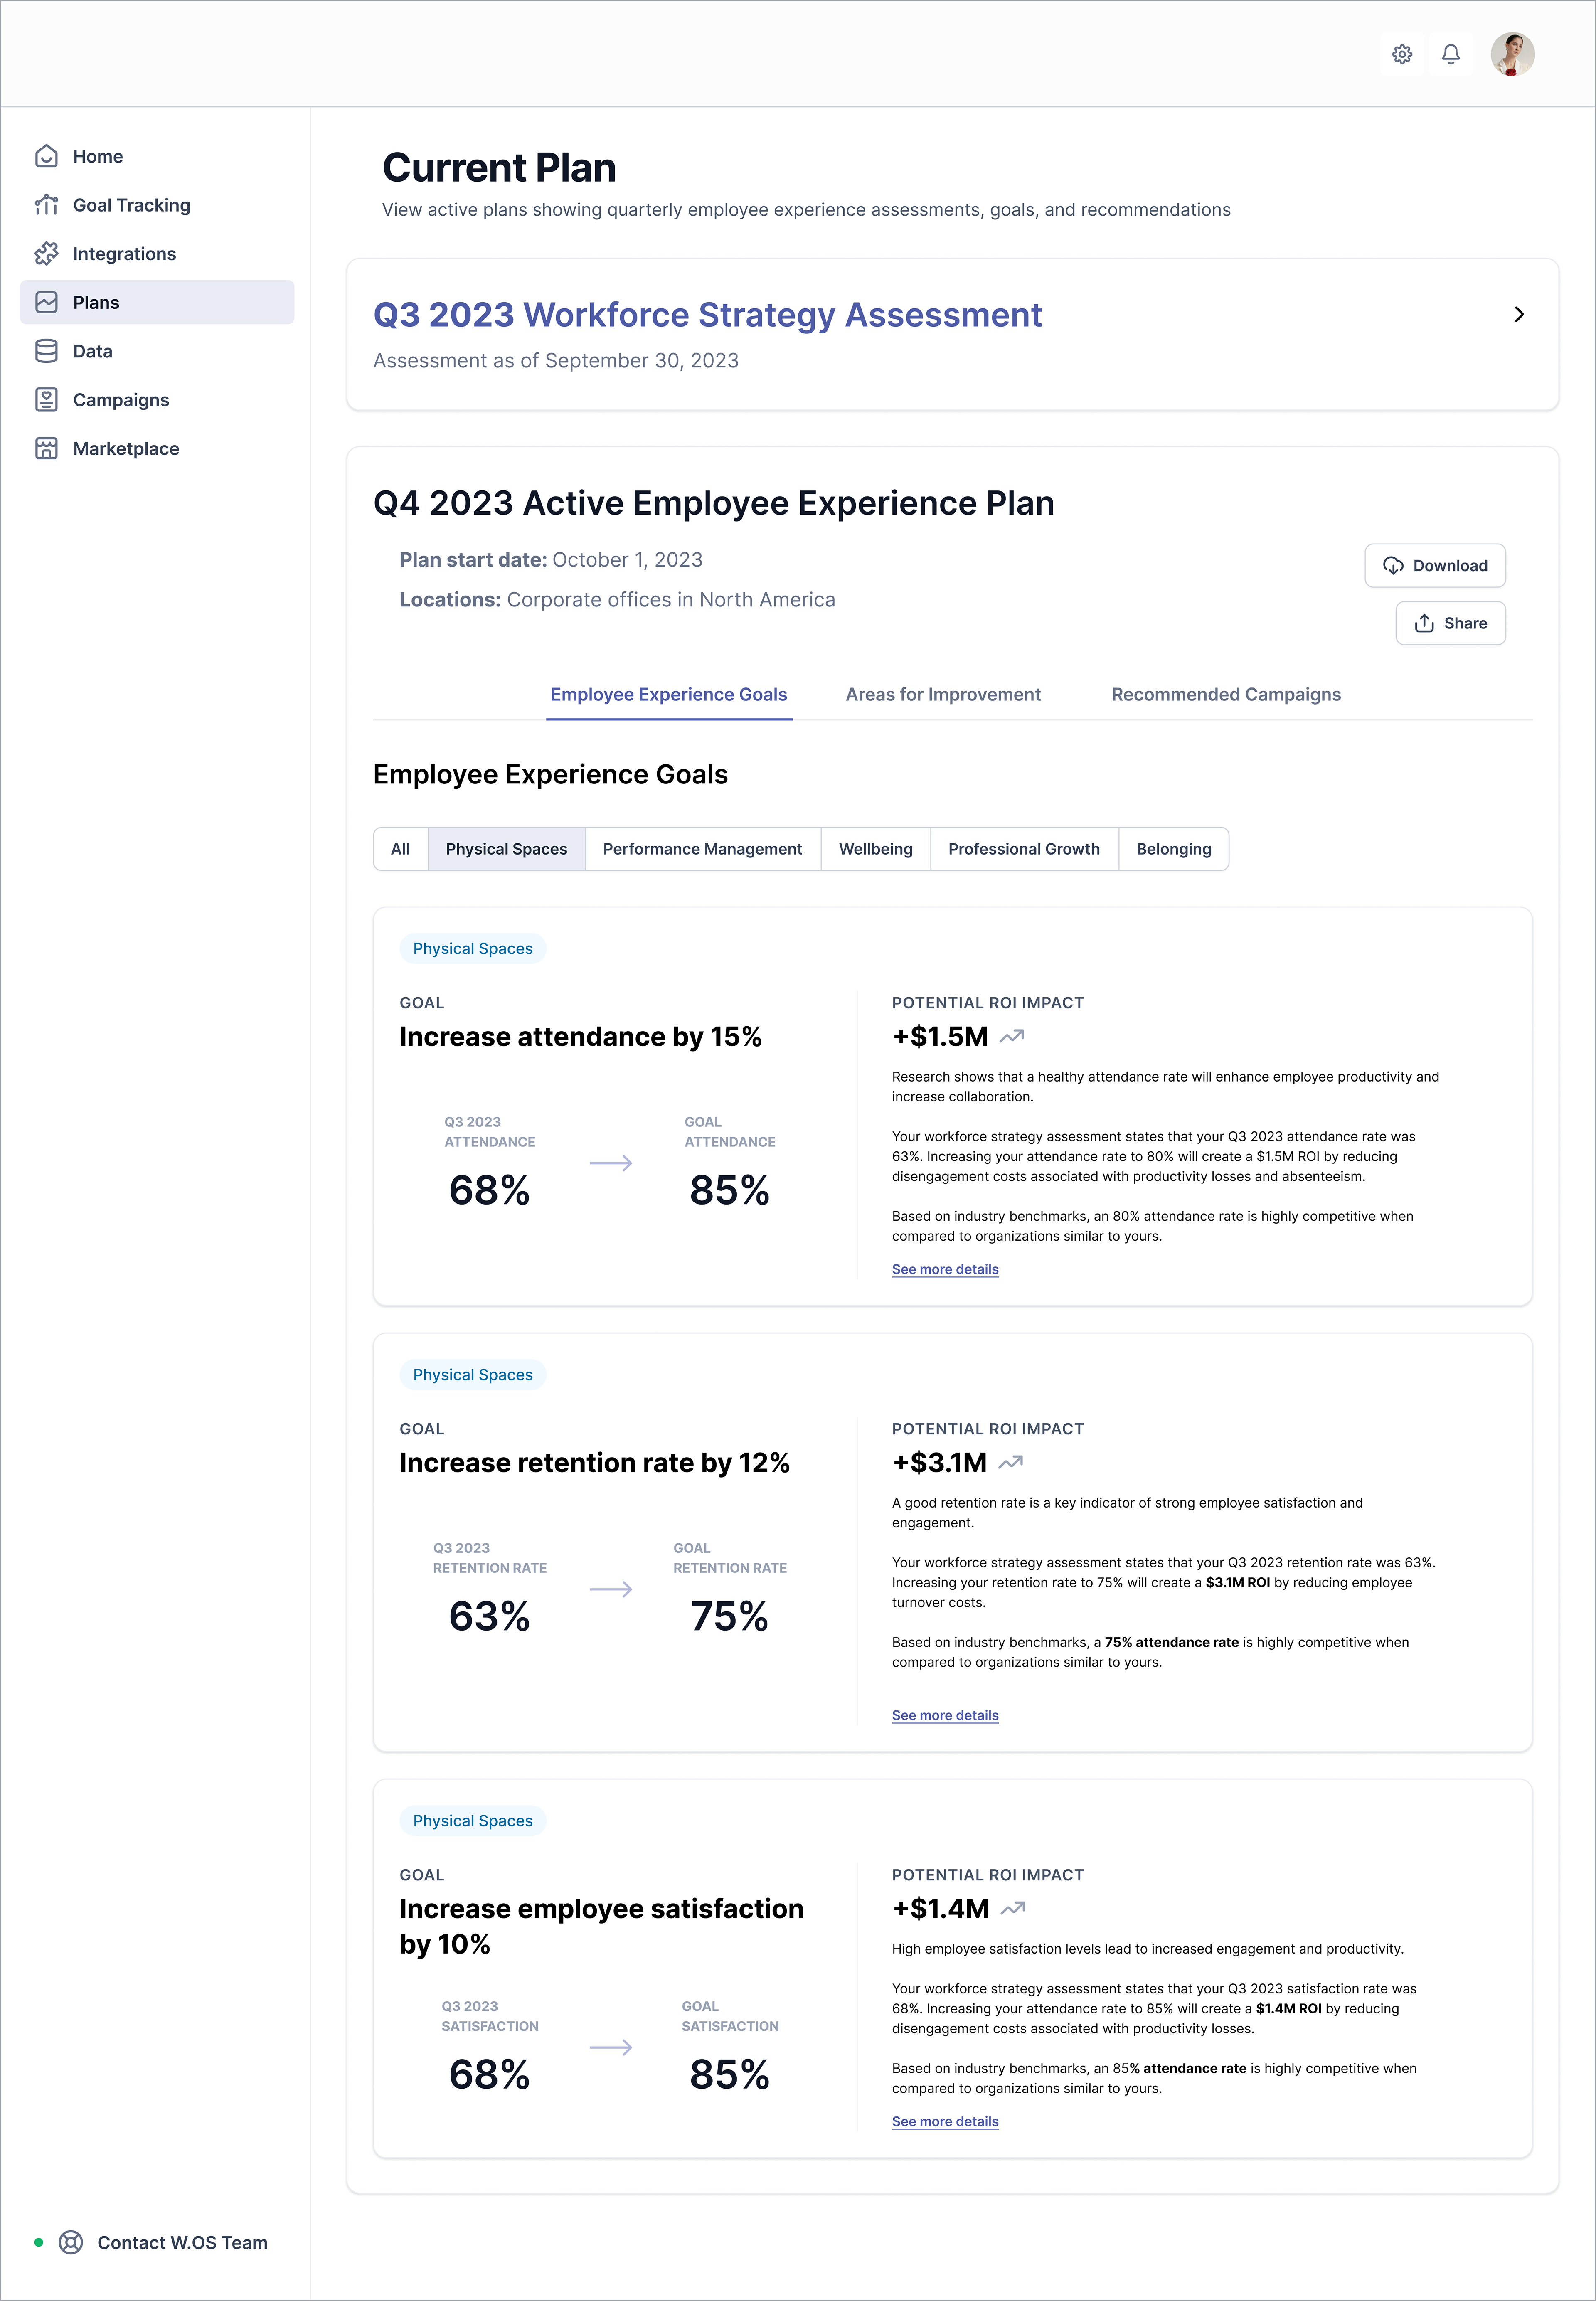Viewport: 1596px width, 2301px height.
Task: Open See more details for satisfaction goal
Action: pos(945,2122)
